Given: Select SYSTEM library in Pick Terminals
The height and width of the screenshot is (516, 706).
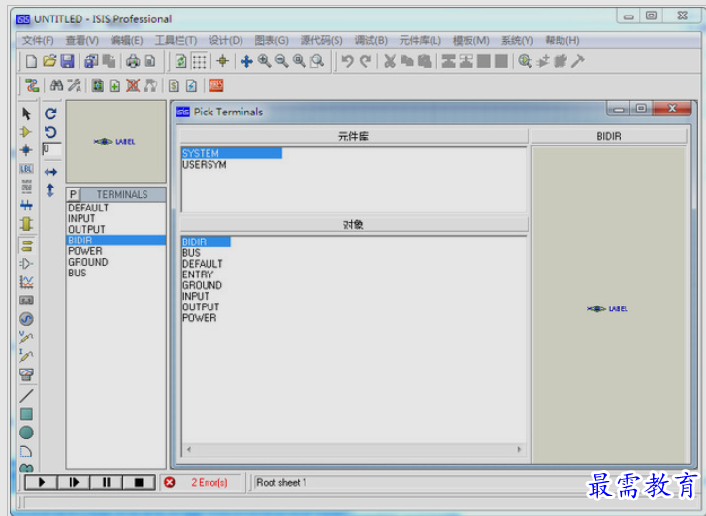Looking at the screenshot, I should coord(232,153).
